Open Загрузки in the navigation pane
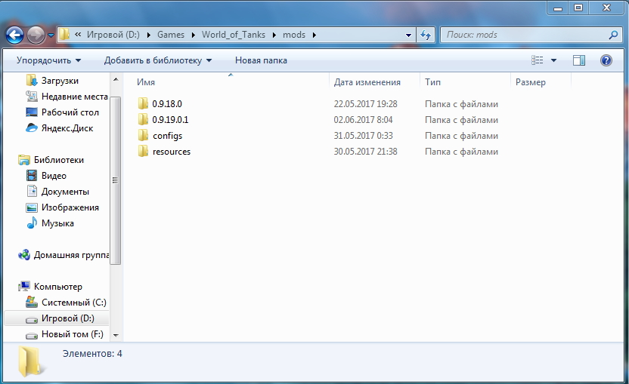629x384 pixels. (x=60, y=81)
